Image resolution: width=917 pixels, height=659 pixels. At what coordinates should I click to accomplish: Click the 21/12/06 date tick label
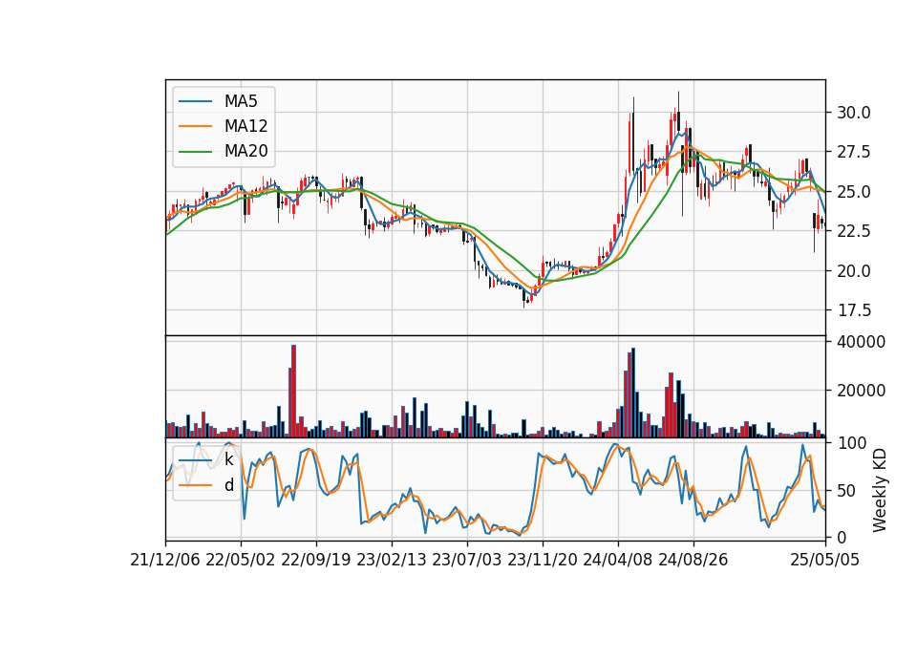coord(165,560)
